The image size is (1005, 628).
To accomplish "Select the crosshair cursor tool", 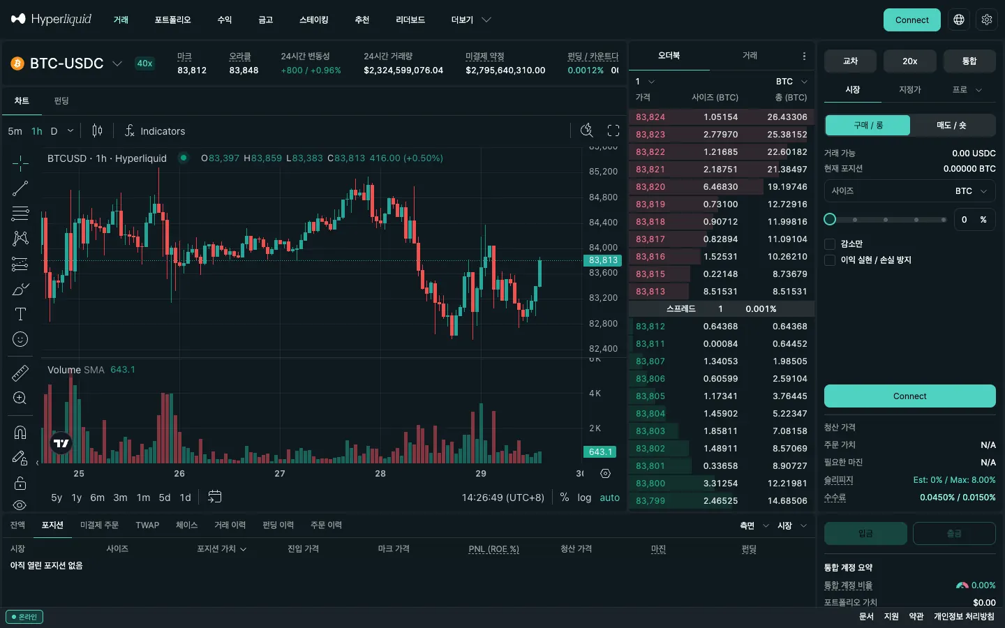I will click(20, 163).
